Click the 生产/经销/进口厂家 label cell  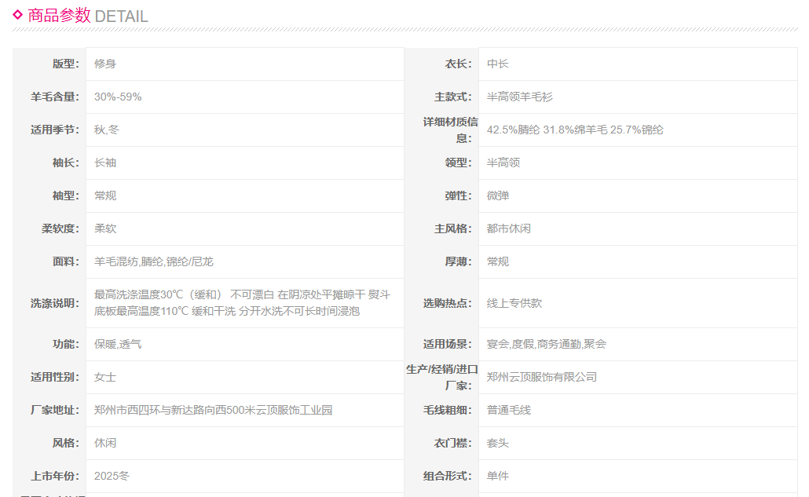coord(441,377)
